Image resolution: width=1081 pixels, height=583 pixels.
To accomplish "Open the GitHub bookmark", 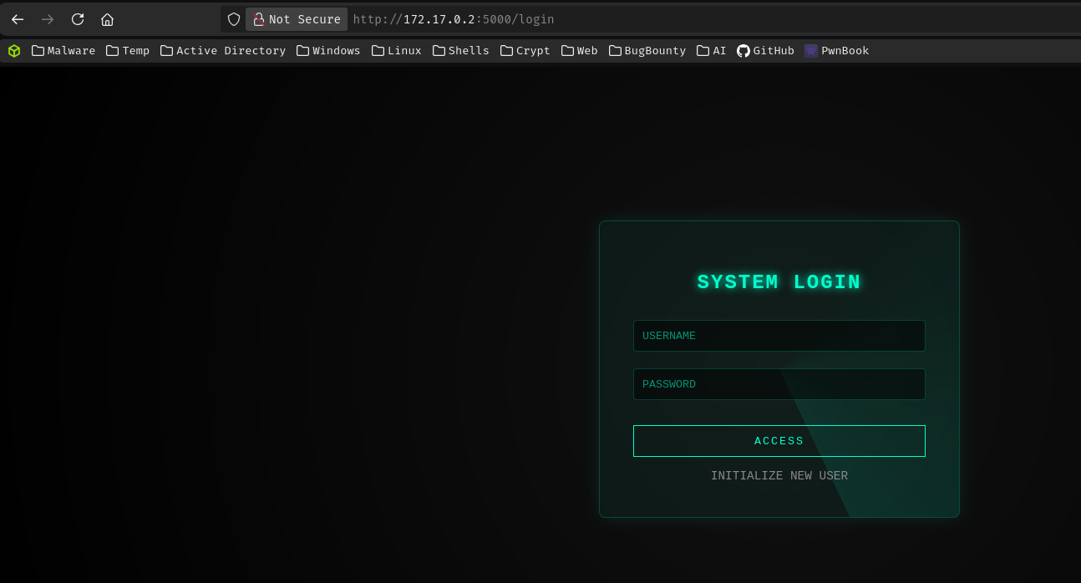I will 765,51.
